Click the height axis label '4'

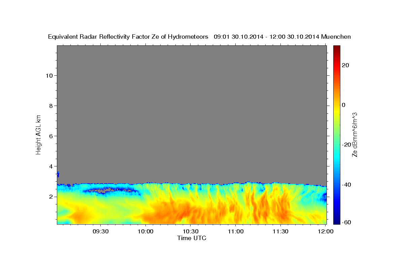(50, 166)
